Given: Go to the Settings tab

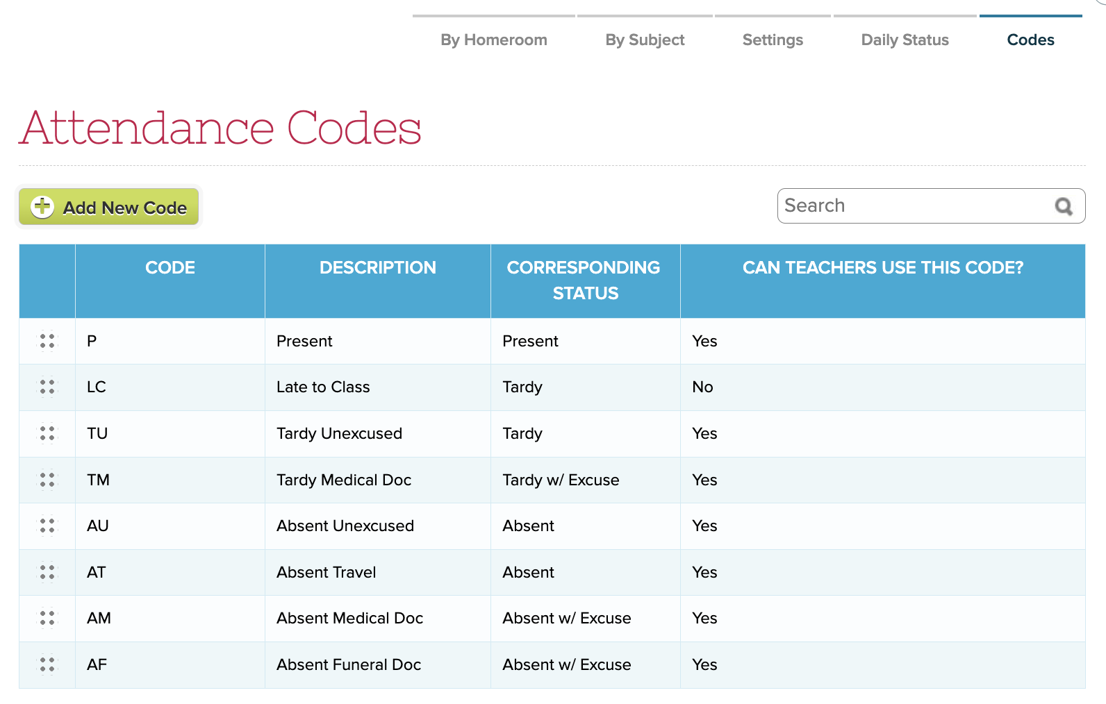Looking at the screenshot, I should (773, 40).
